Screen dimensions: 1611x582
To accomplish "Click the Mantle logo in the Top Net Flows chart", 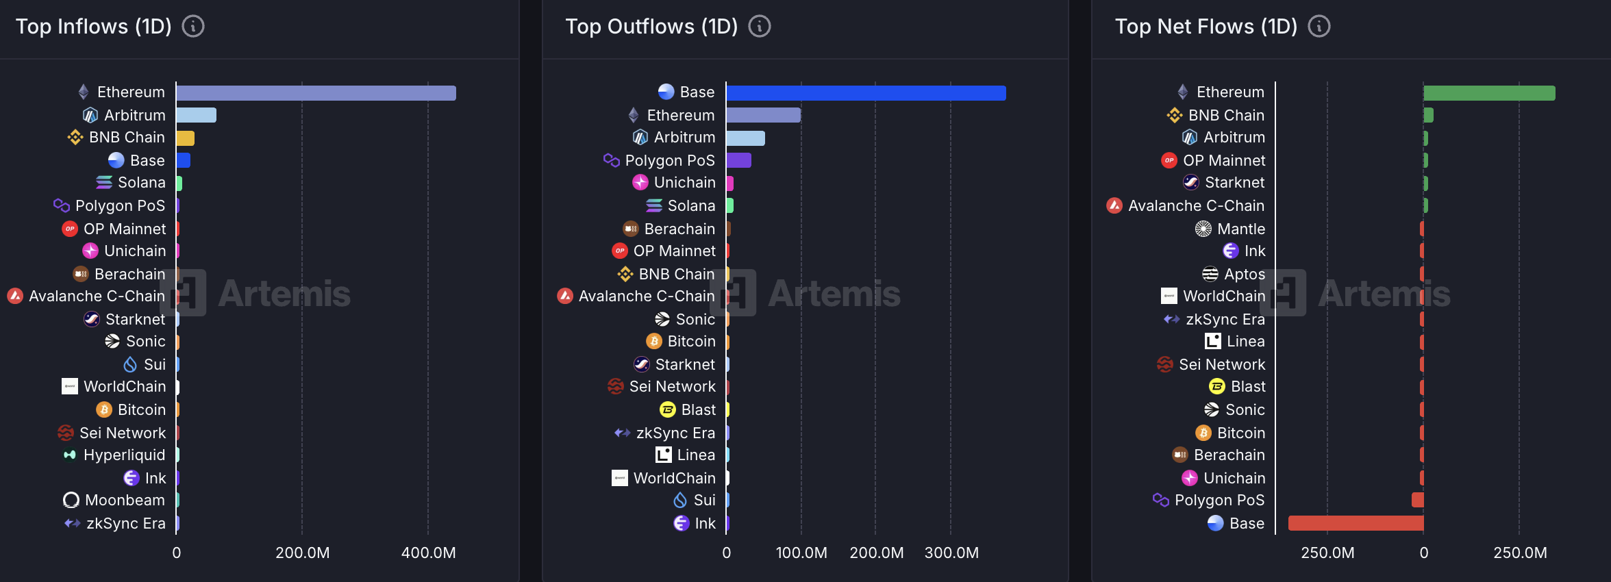I will [1203, 229].
